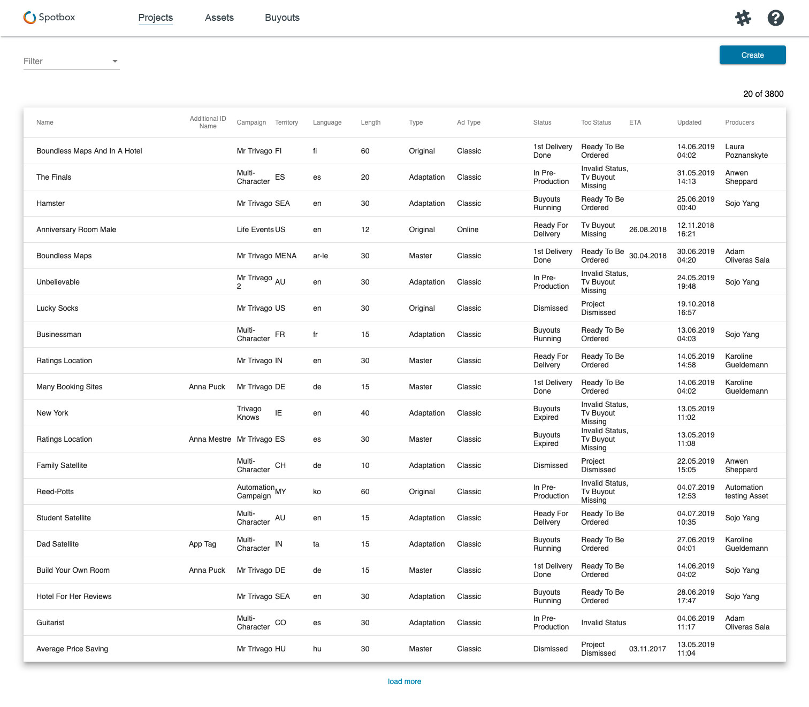Open the Boundless Maps And In A Hotel project
The image size is (809, 707).
(89, 151)
